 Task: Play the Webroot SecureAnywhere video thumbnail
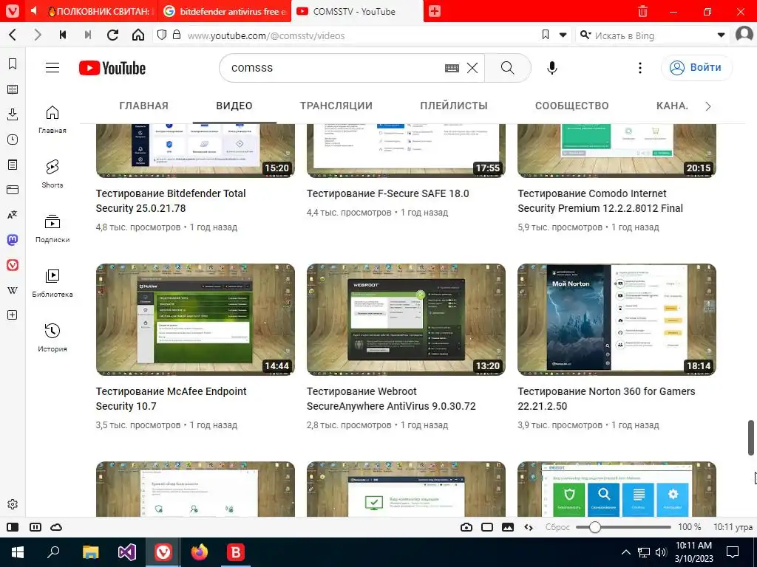pyautogui.click(x=406, y=319)
